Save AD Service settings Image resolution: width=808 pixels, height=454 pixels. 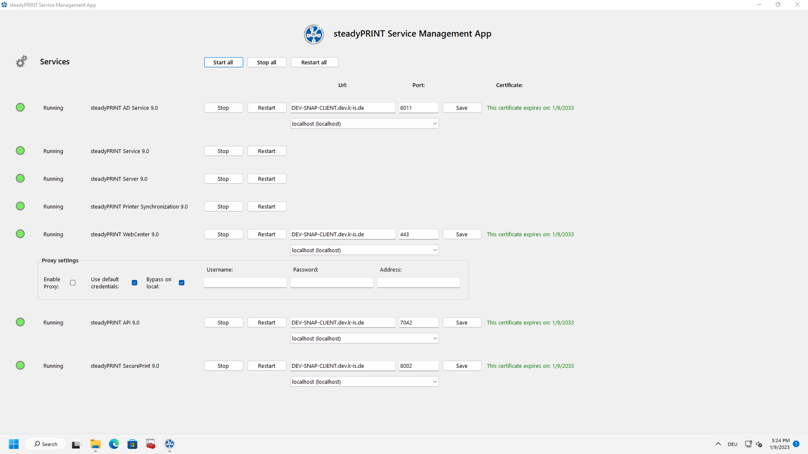462,108
